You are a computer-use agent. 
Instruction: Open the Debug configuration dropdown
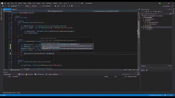coord(28,6)
